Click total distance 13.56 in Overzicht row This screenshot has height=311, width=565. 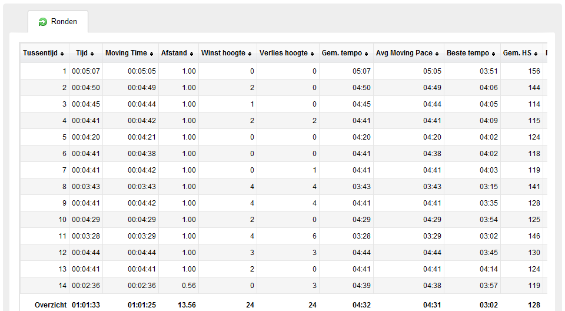[187, 305]
